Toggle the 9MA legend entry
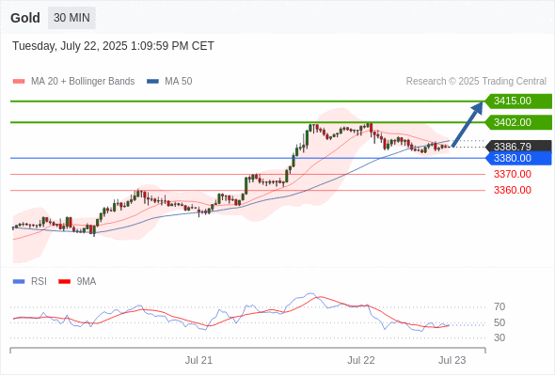555x376 pixels. [77, 282]
